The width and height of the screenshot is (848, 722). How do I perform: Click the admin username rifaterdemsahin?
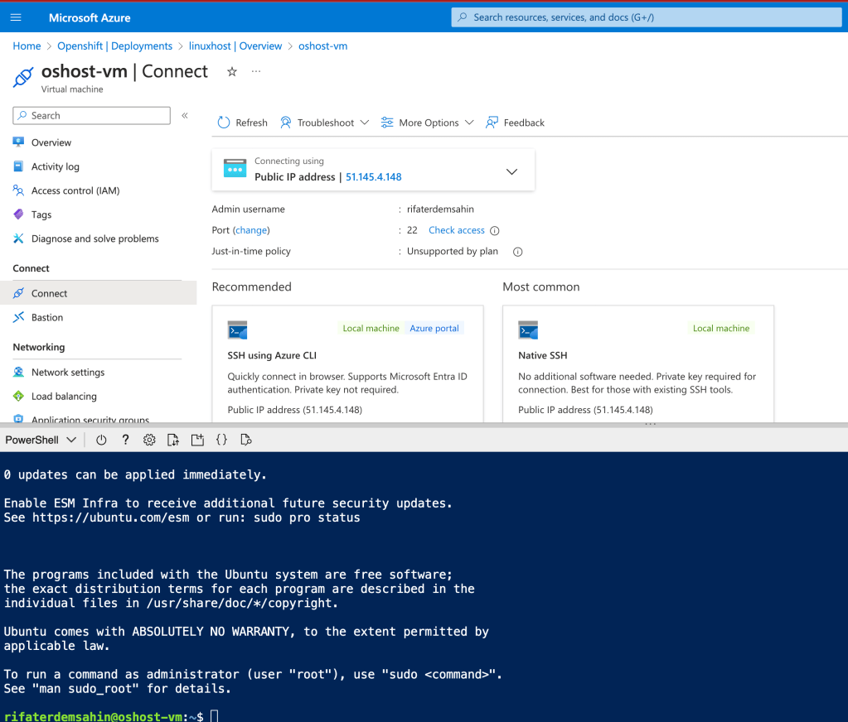[440, 209]
